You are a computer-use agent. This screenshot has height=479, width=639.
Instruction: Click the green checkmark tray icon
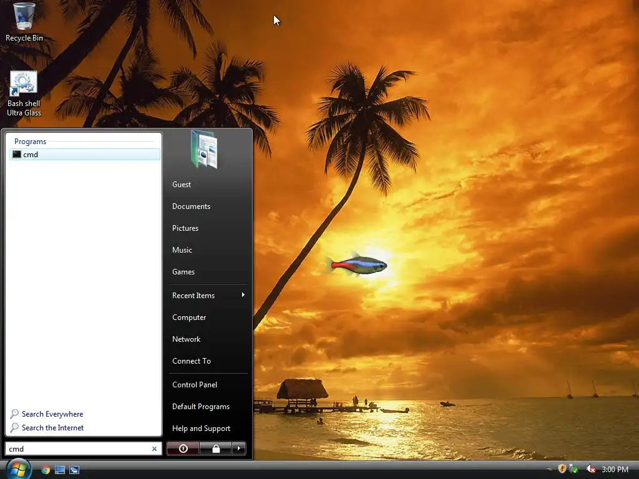click(573, 469)
